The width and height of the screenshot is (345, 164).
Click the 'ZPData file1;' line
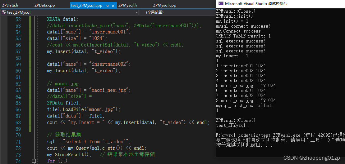(64, 103)
